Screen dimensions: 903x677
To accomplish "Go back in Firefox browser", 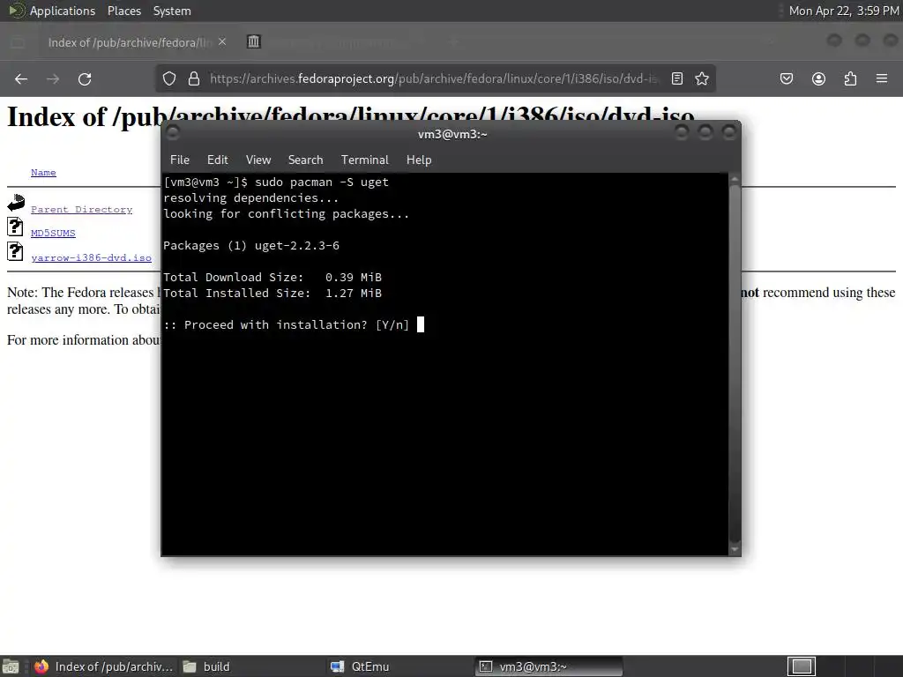I will click(21, 78).
